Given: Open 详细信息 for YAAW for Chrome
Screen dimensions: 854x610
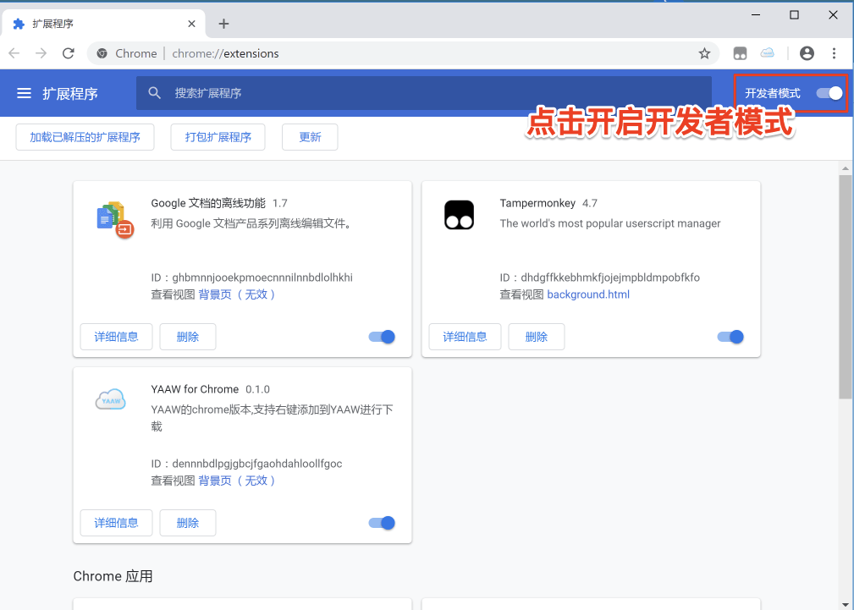Looking at the screenshot, I should pos(116,523).
